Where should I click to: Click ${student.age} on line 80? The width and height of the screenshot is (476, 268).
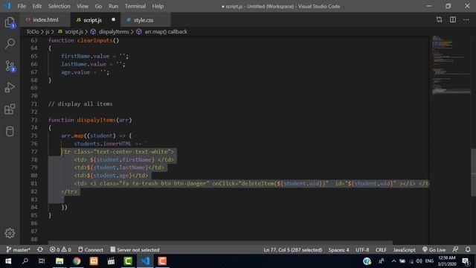point(109,176)
